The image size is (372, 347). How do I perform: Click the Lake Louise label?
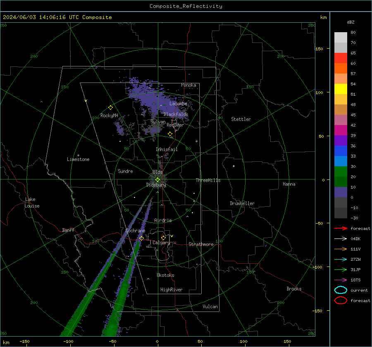click(32, 203)
